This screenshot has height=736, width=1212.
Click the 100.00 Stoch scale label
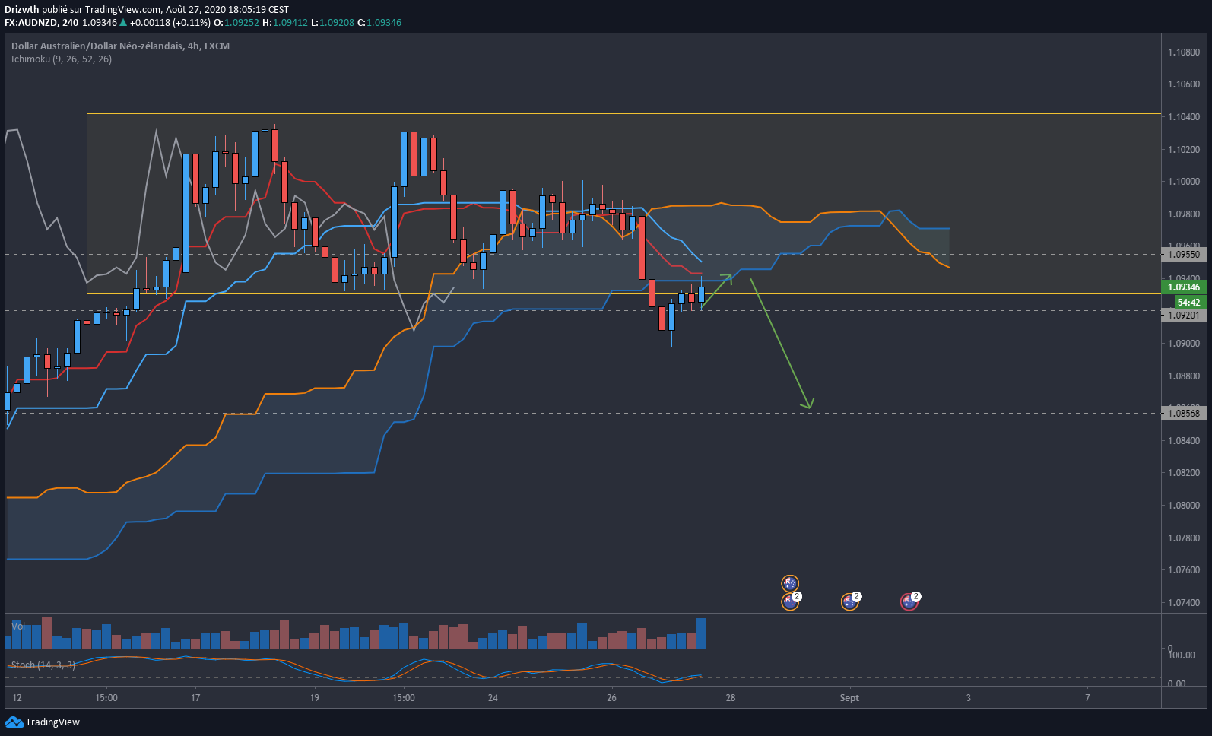[x=1182, y=655]
